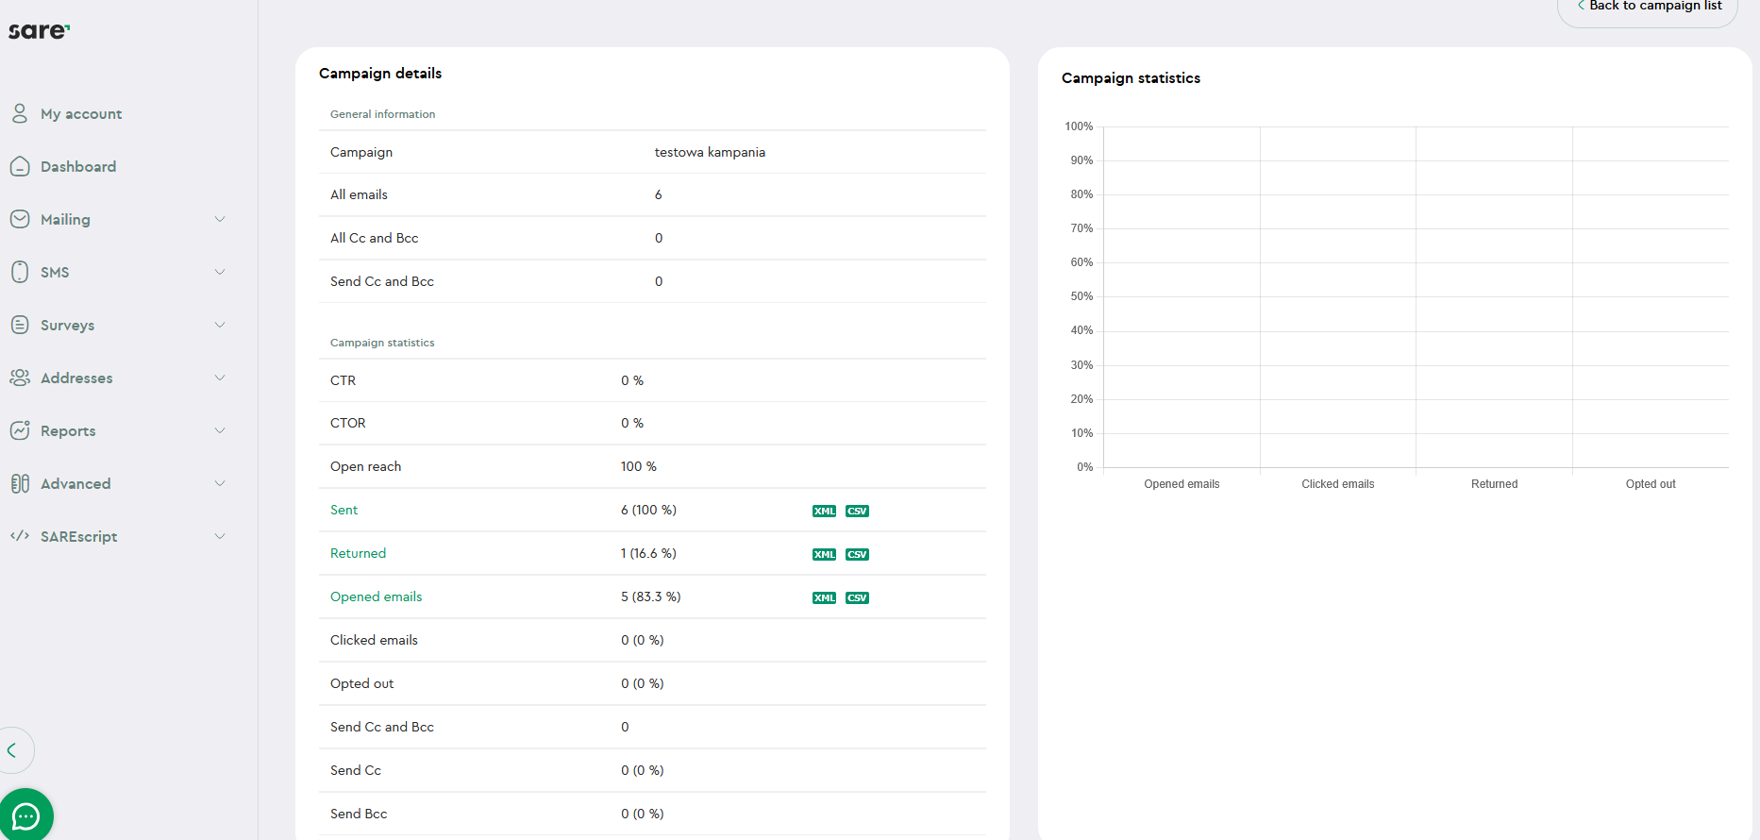Click Back to campaign list button
Image resolution: width=1760 pixels, height=840 pixels.
(x=1648, y=8)
